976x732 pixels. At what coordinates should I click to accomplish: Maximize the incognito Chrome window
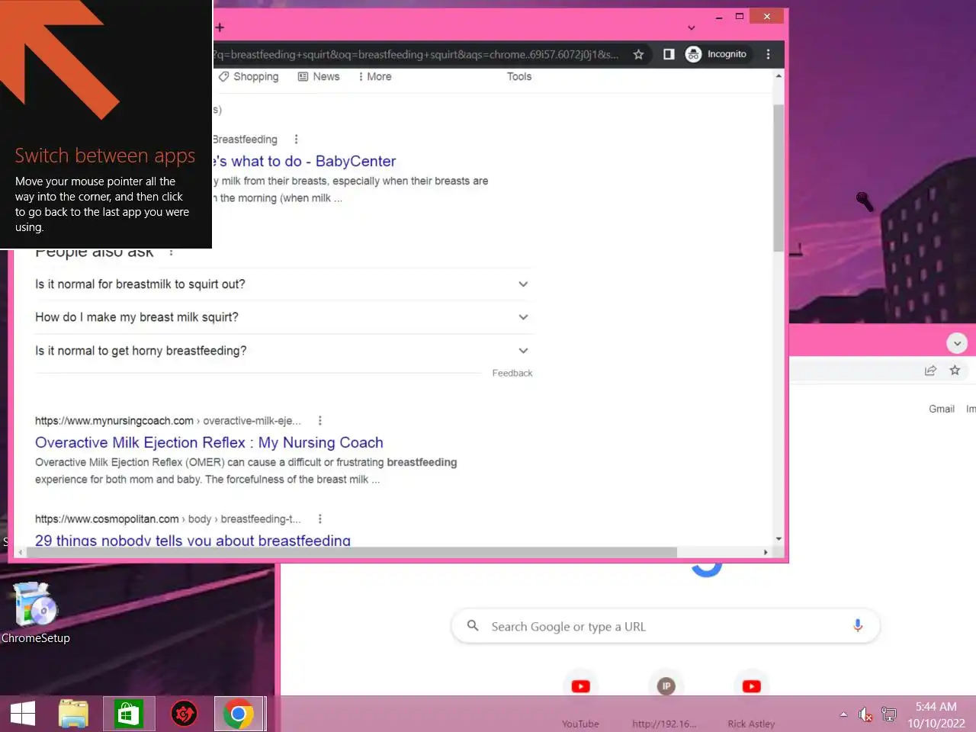click(740, 16)
